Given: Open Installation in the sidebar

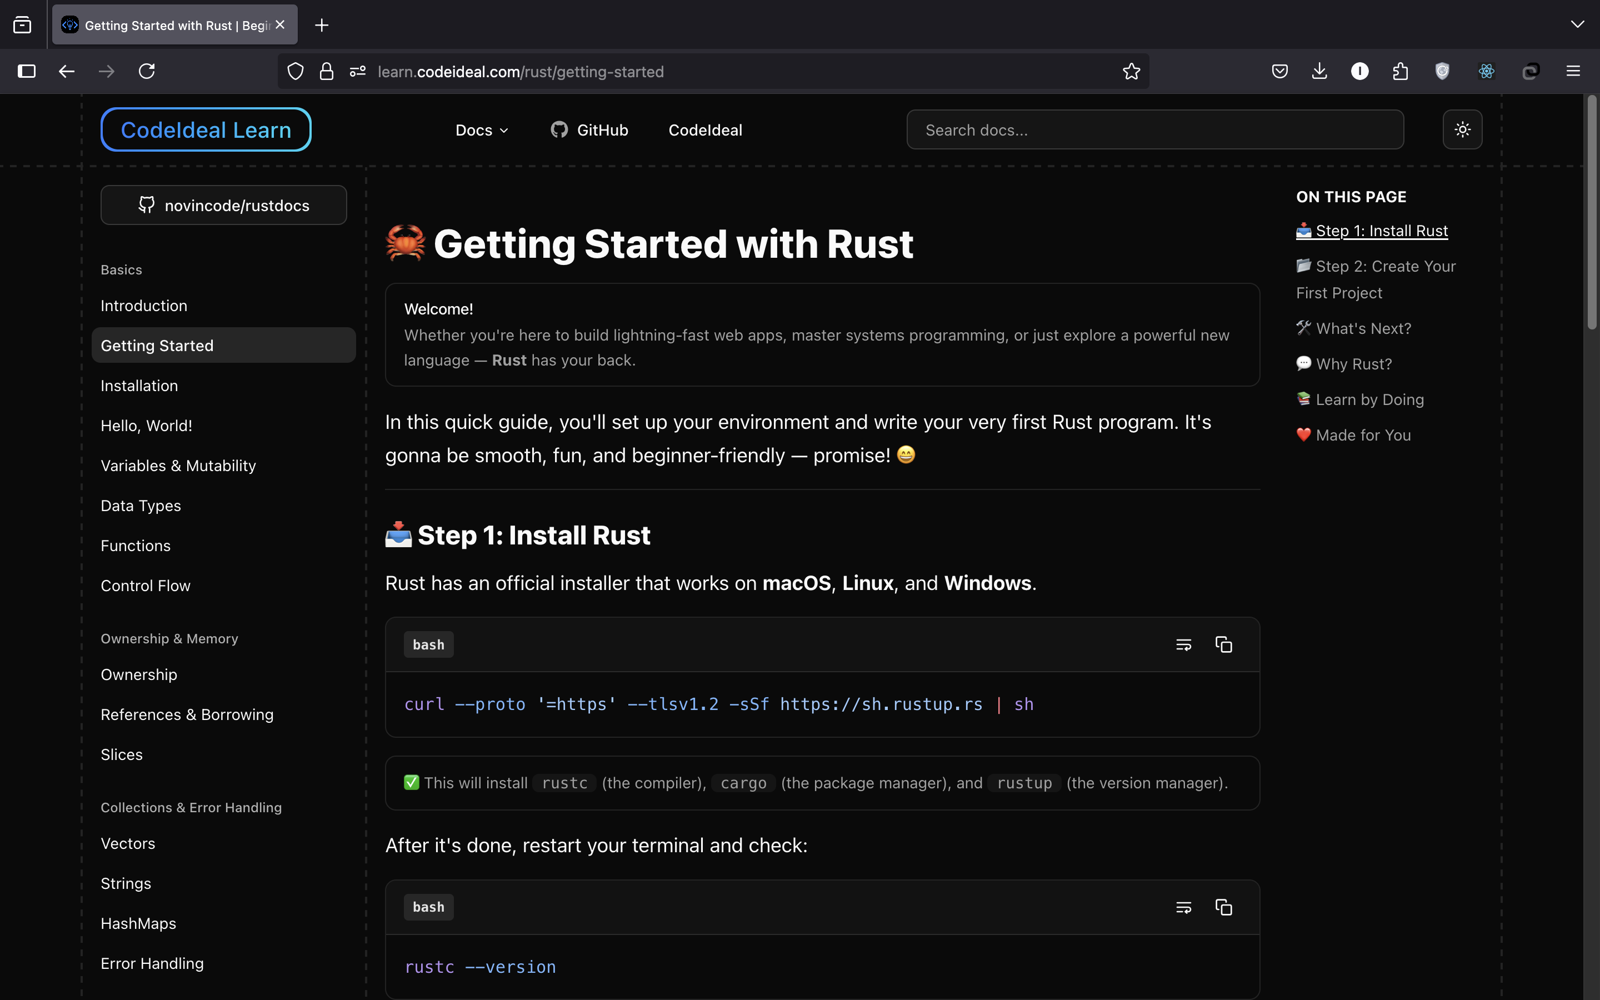Looking at the screenshot, I should 139,386.
